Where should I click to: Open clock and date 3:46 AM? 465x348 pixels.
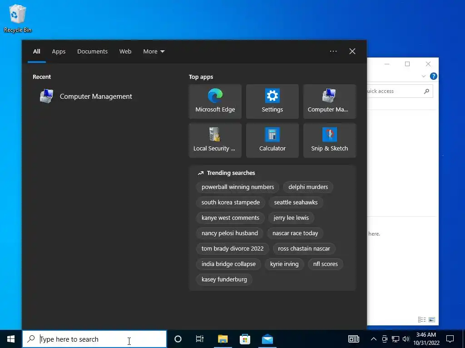pos(426,339)
